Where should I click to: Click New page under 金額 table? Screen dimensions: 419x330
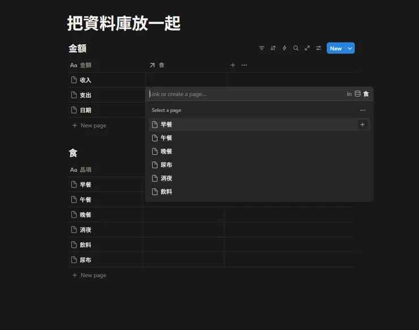pyautogui.click(x=89, y=125)
